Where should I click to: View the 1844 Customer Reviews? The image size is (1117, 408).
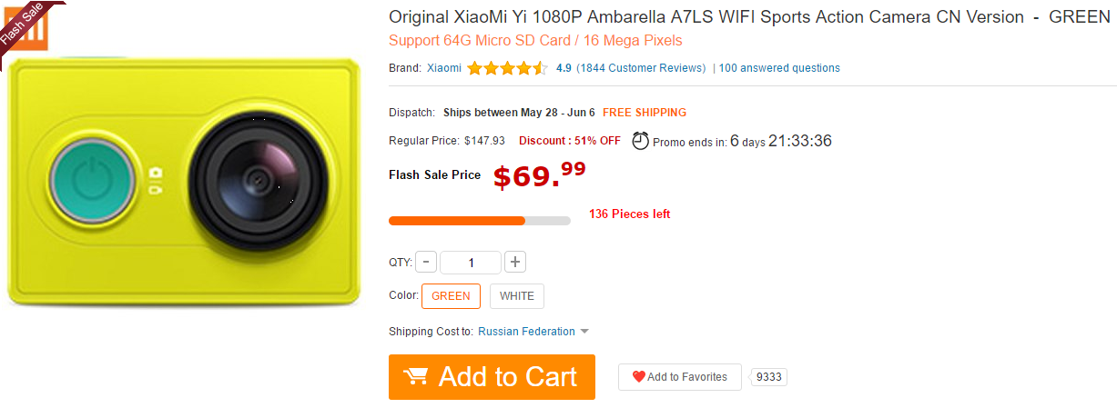641,68
